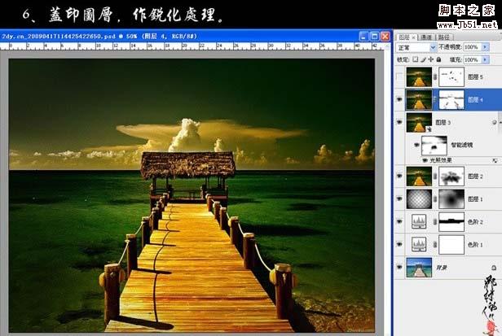Select the 智能滤镜 mask thumbnail
Viewport: 502px width, 336px height.
[434, 146]
